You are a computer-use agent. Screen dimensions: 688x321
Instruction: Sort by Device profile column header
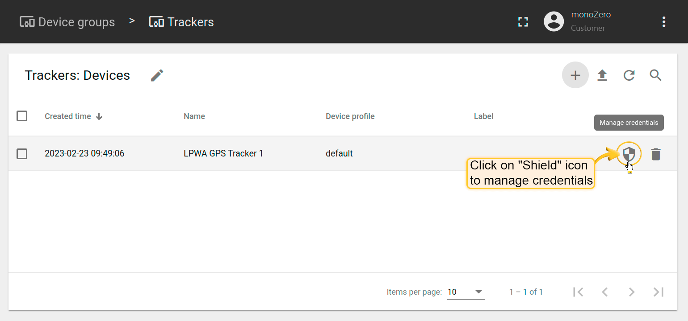[x=350, y=116]
